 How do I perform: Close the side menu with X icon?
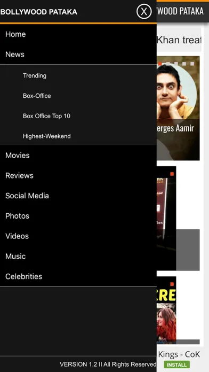[x=144, y=11]
